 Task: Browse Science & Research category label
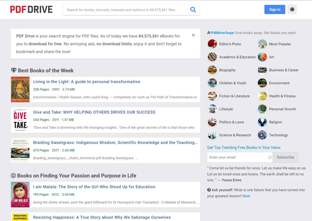tap(235, 135)
